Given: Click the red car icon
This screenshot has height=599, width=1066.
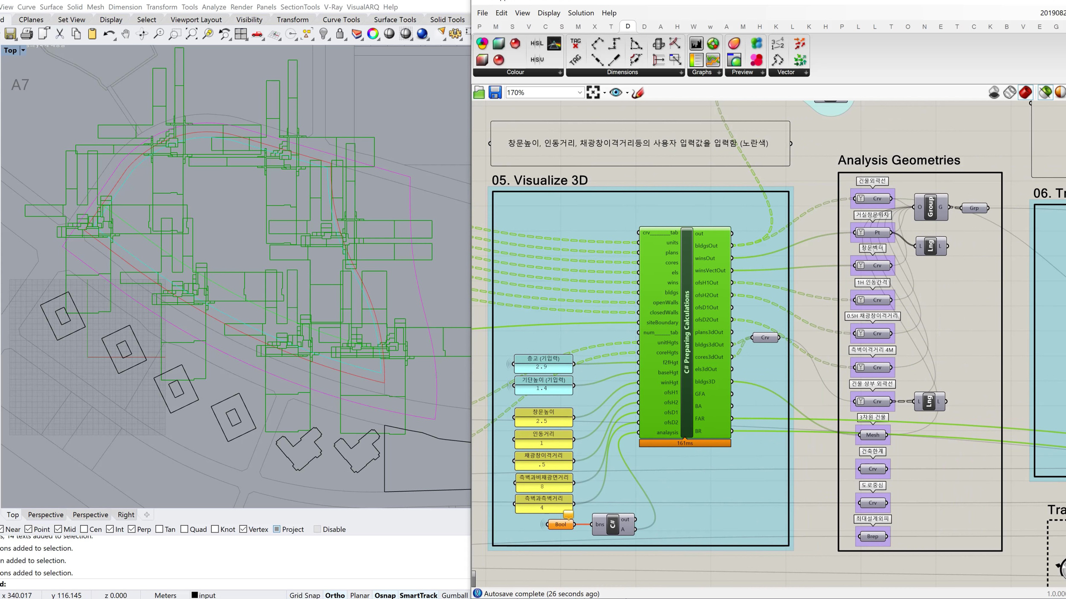Looking at the screenshot, I should click(257, 34).
